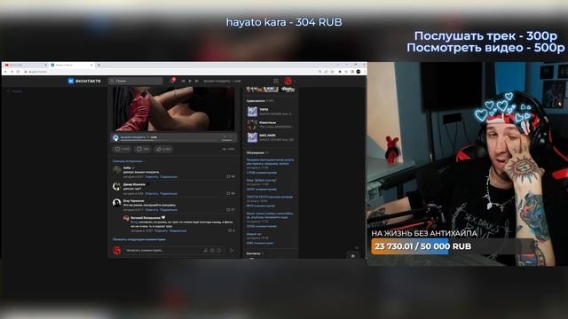Reload the page in the browser
The height and width of the screenshot is (319, 568).
pos(18,72)
